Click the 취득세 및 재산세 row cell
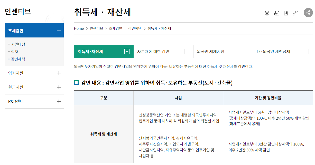Viewport: 315px width, 165px height. point(104,134)
